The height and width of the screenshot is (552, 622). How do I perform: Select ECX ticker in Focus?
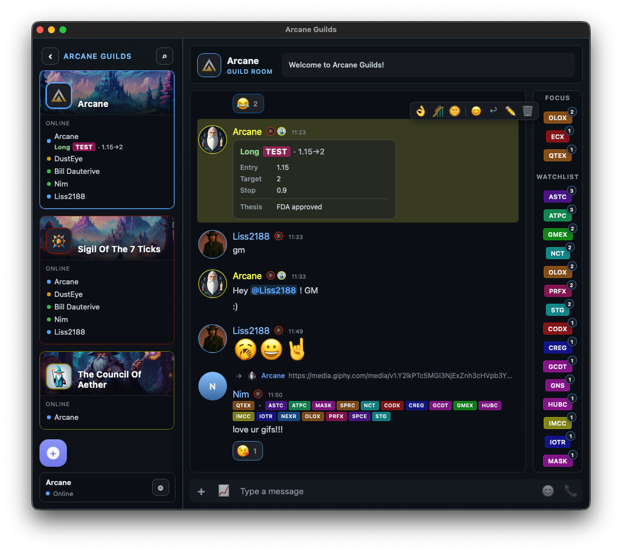[x=557, y=137]
